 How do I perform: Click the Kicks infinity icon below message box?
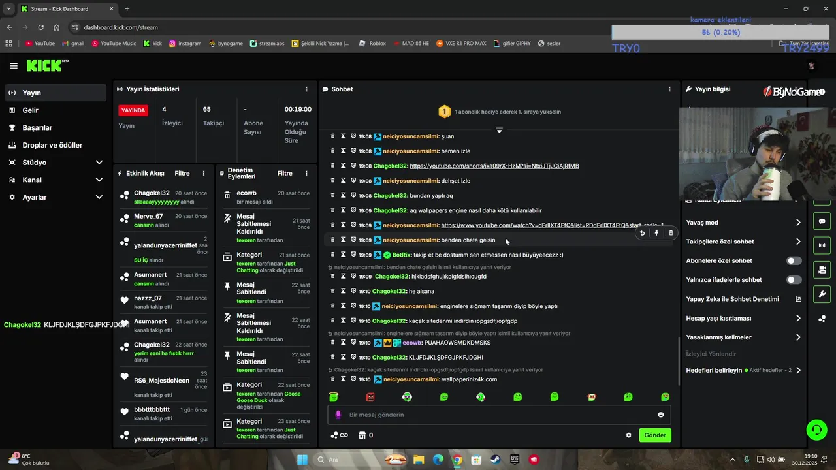tap(339, 435)
